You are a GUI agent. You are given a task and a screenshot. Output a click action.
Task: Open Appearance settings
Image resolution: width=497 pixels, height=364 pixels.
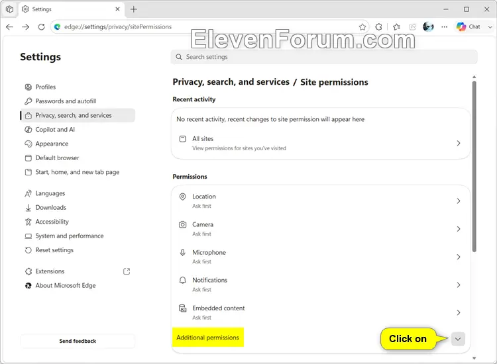click(78, 144)
